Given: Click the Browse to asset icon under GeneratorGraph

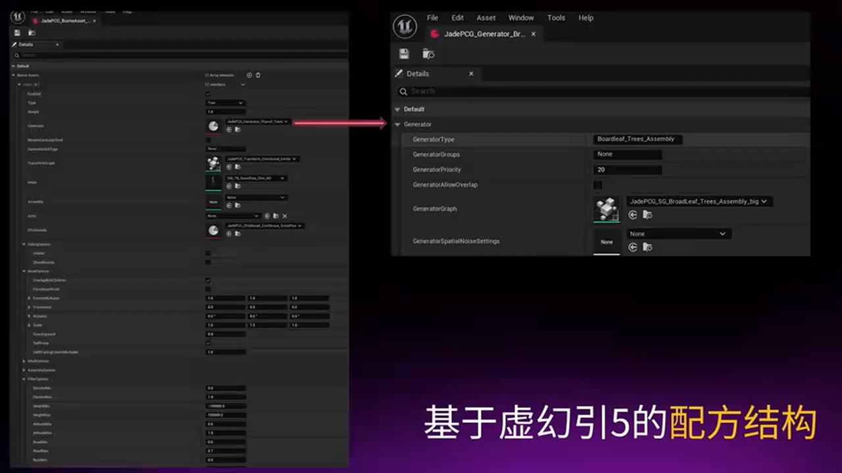Looking at the screenshot, I should (x=647, y=215).
